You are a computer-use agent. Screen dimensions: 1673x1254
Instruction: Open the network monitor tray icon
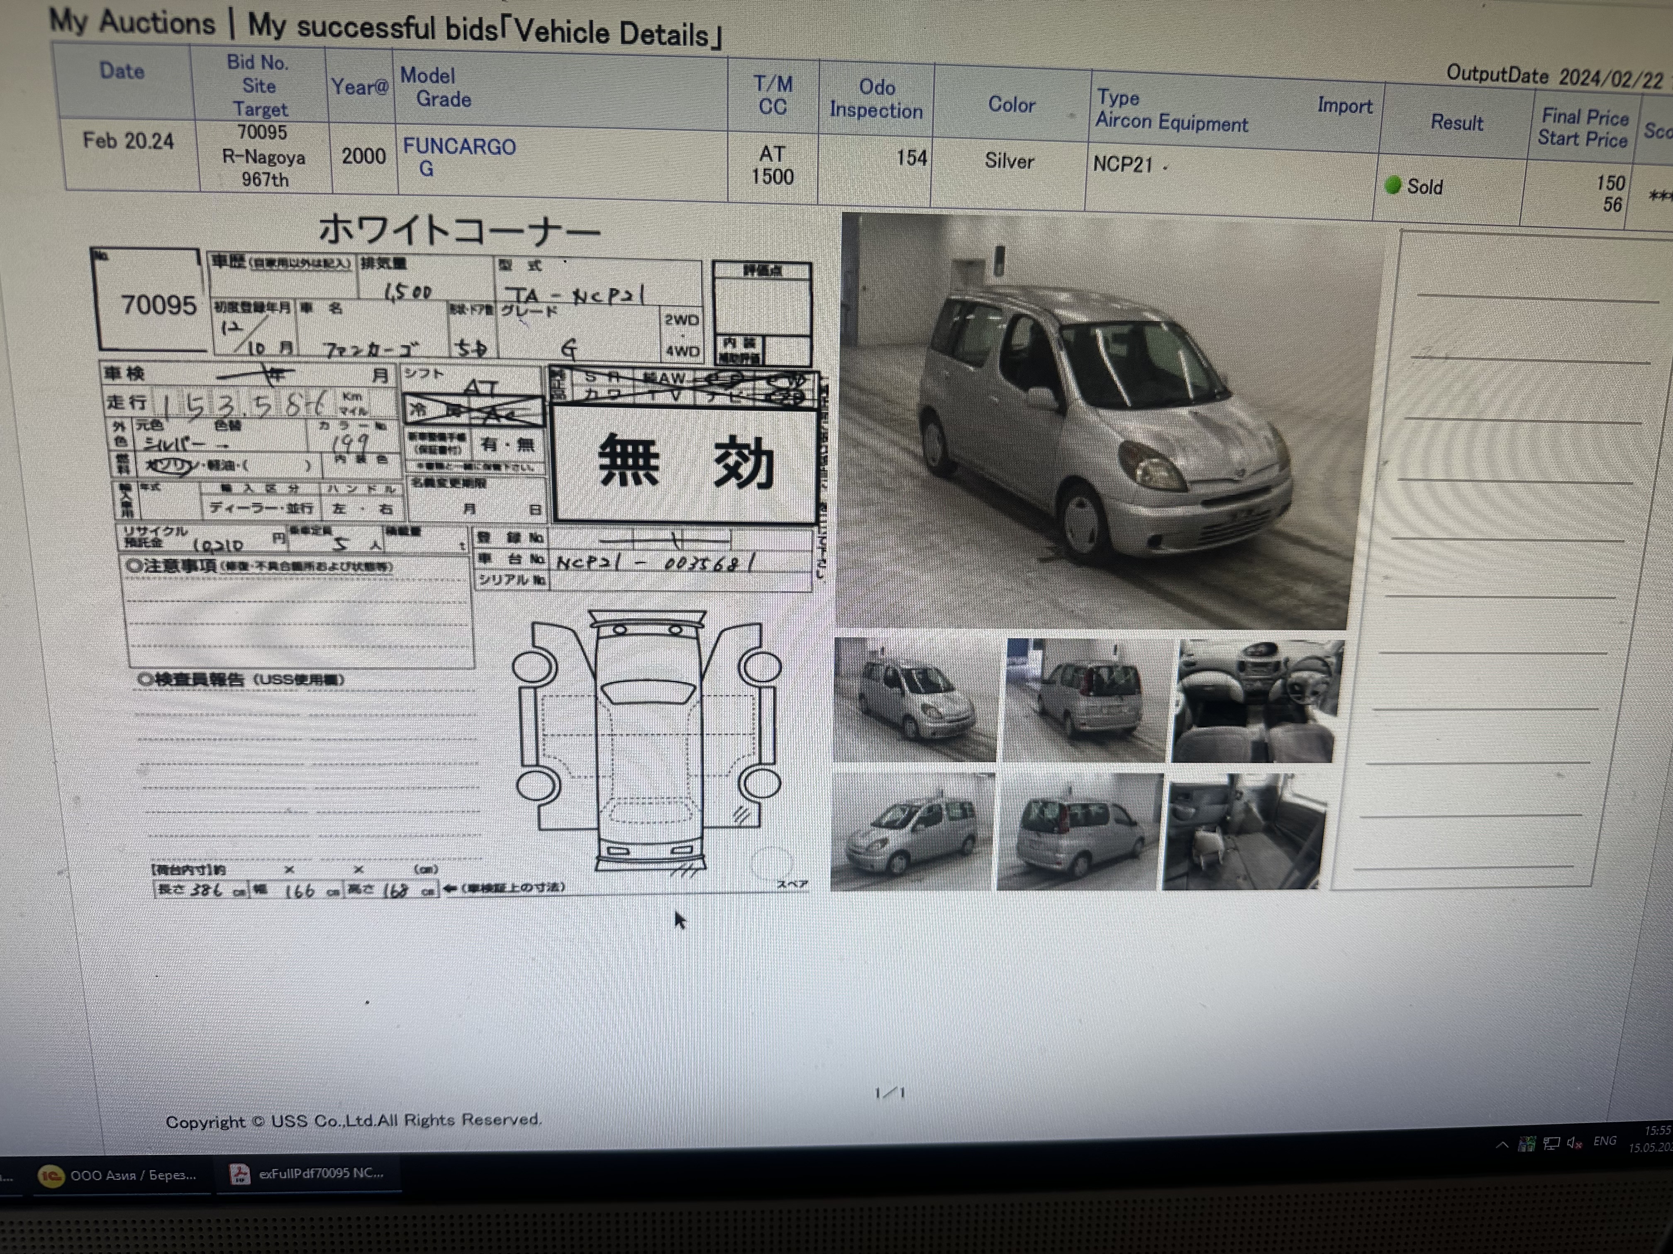(x=1551, y=1143)
